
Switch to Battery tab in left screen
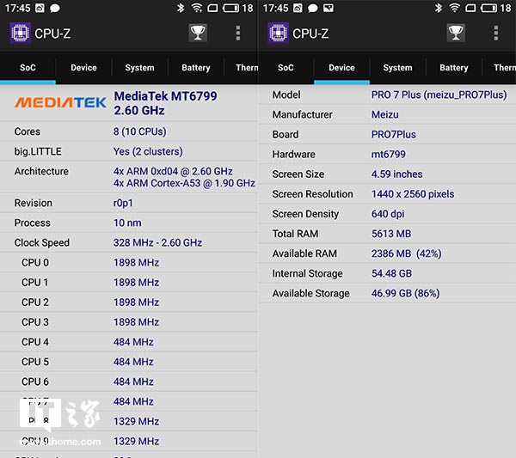pyautogui.click(x=196, y=68)
